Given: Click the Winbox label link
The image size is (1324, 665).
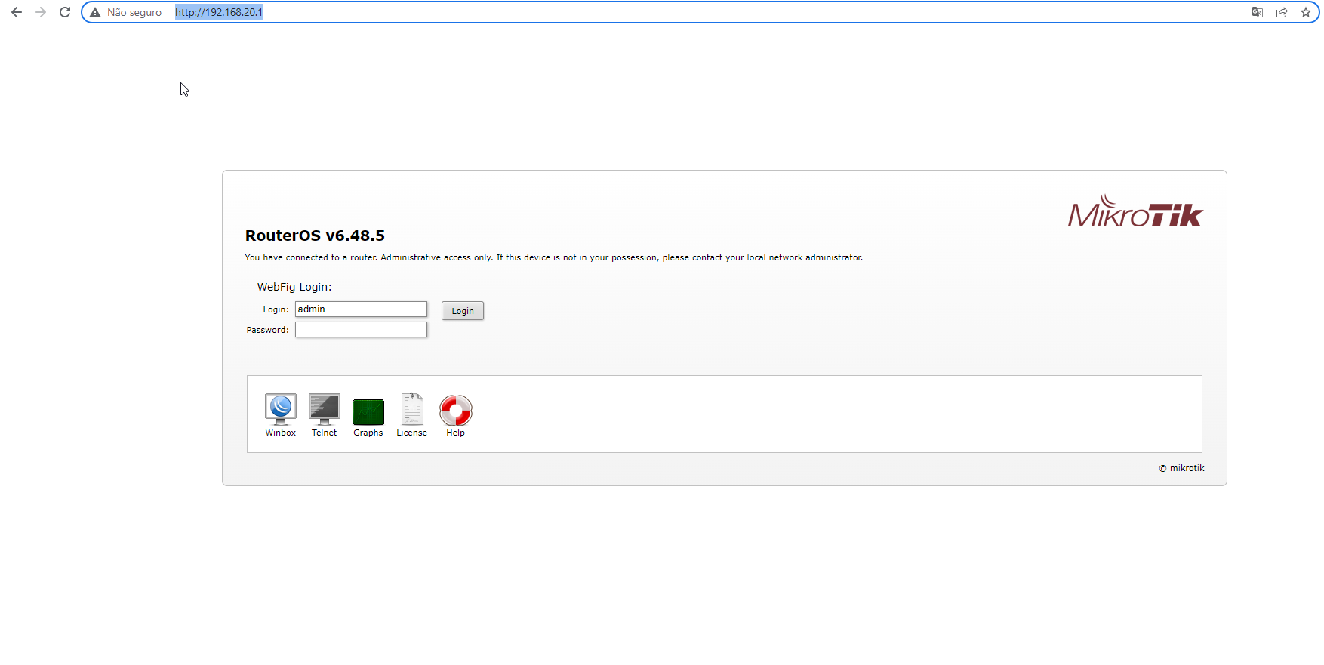Looking at the screenshot, I should (281, 433).
